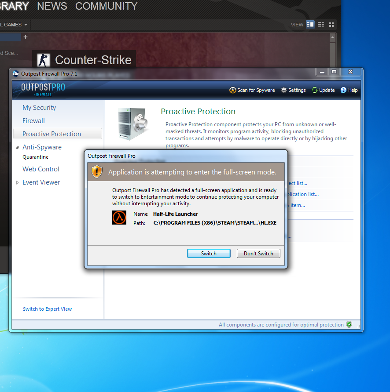Image resolution: width=390 pixels, height=392 pixels.
Task: Select Event Viewer in sidebar
Action: [x=41, y=182]
